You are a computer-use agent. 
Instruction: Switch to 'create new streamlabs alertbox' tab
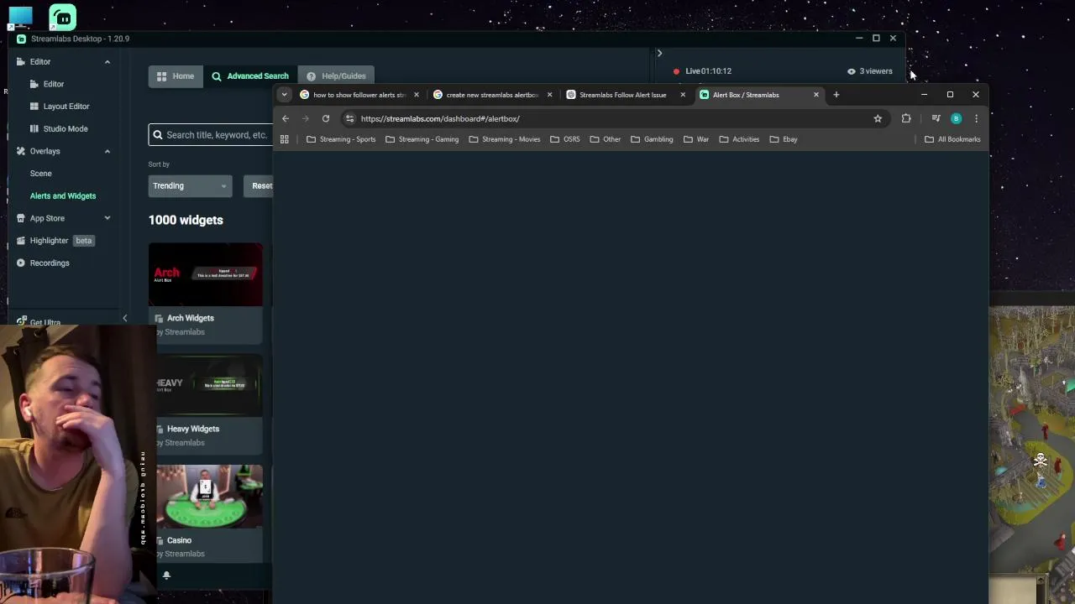click(490, 95)
